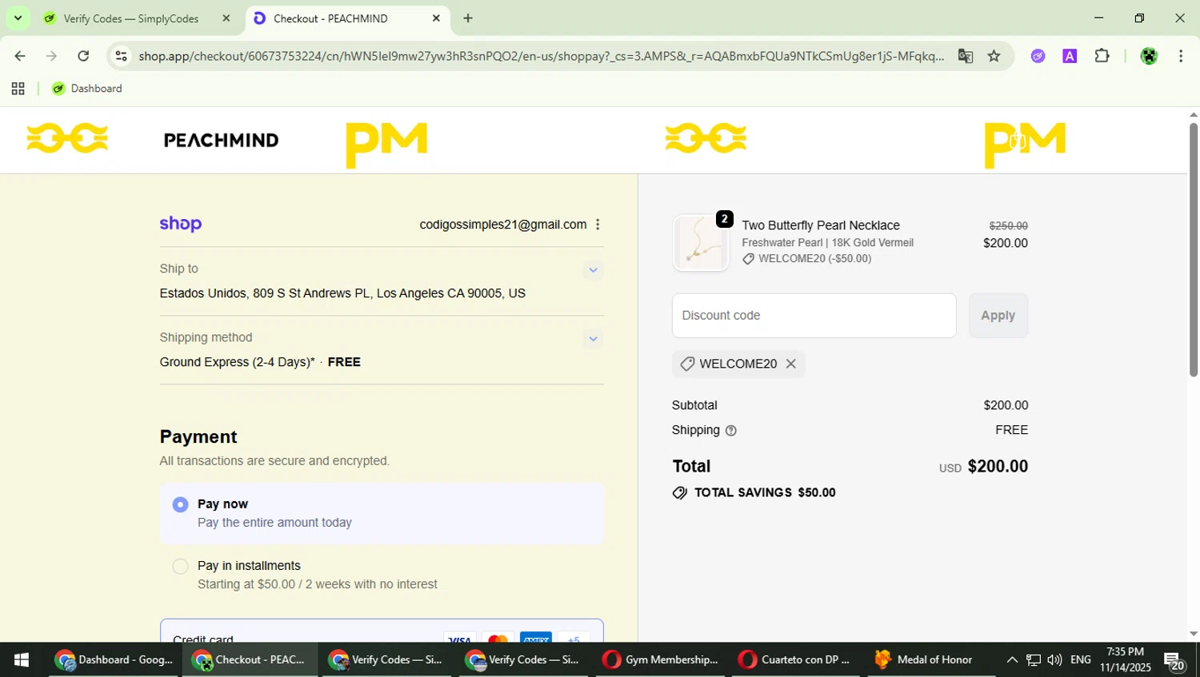Click the Apply discount button
The height and width of the screenshot is (677, 1200).
tap(998, 316)
